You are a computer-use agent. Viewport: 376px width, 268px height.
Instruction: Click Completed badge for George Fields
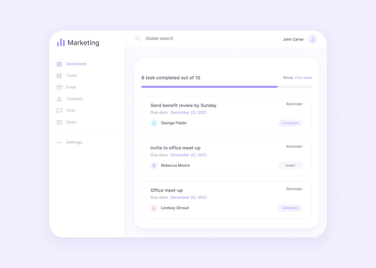tap(290, 123)
